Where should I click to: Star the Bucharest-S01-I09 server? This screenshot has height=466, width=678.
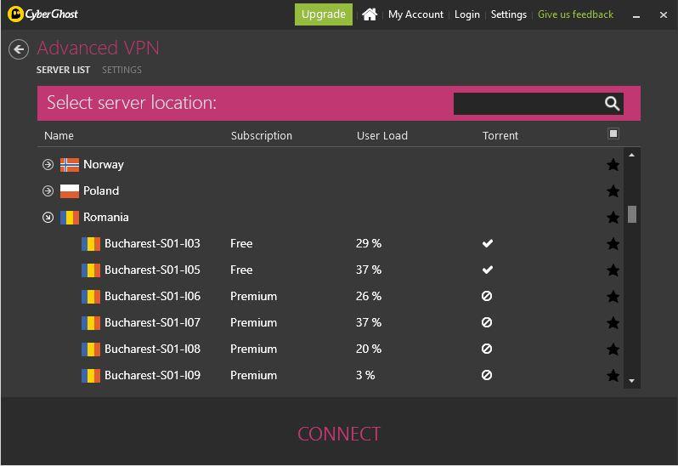[x=613, y=375]
